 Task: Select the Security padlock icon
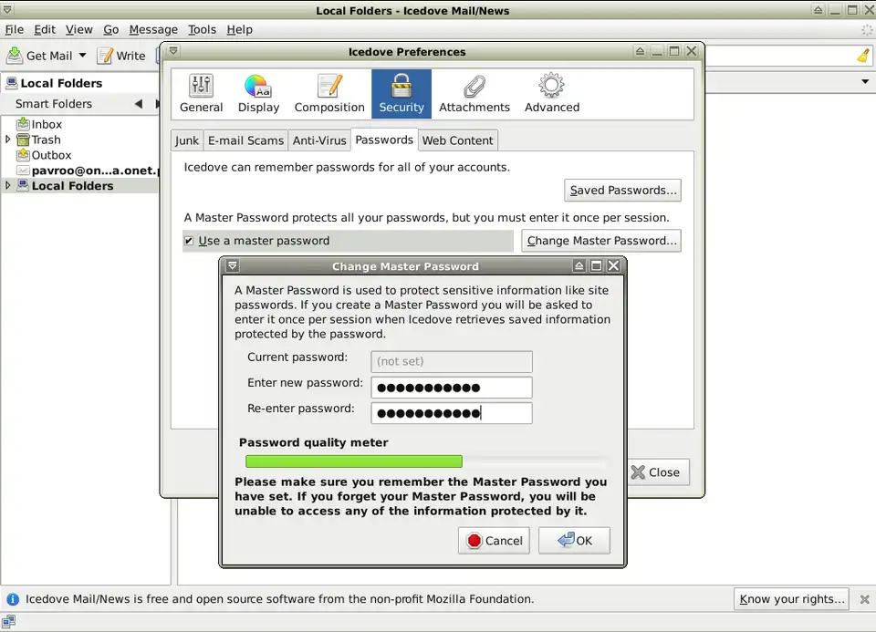(x=401, y=87)
